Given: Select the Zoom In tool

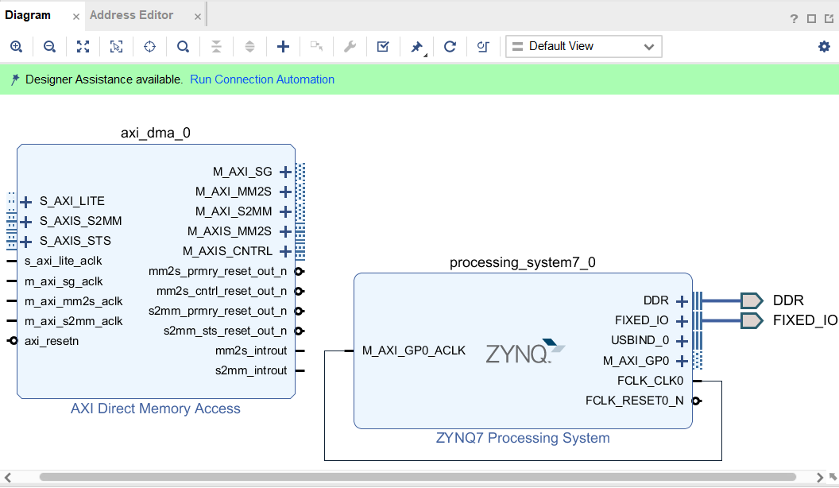Looking at the screenshot, I should [16, 46].
